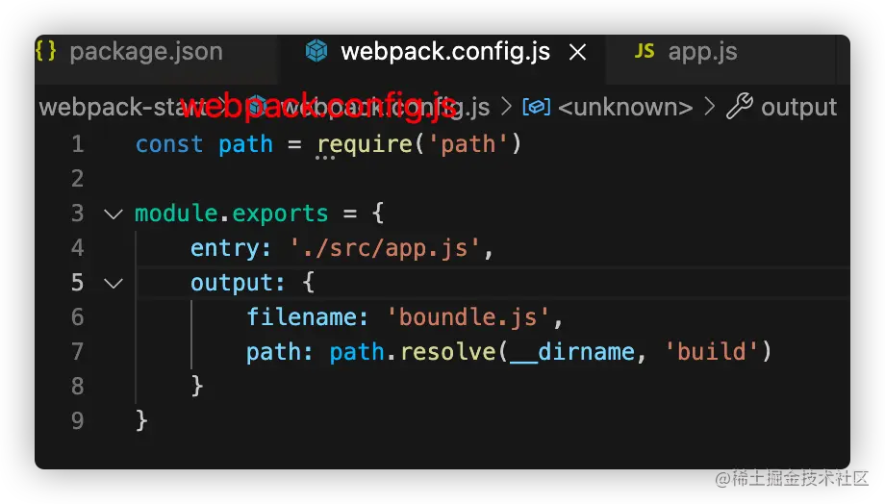Click the closing brace on line 9
The image size is (885, 504).
(141, 421)
